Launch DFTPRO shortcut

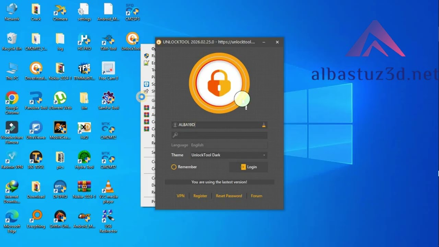point(60,189)
